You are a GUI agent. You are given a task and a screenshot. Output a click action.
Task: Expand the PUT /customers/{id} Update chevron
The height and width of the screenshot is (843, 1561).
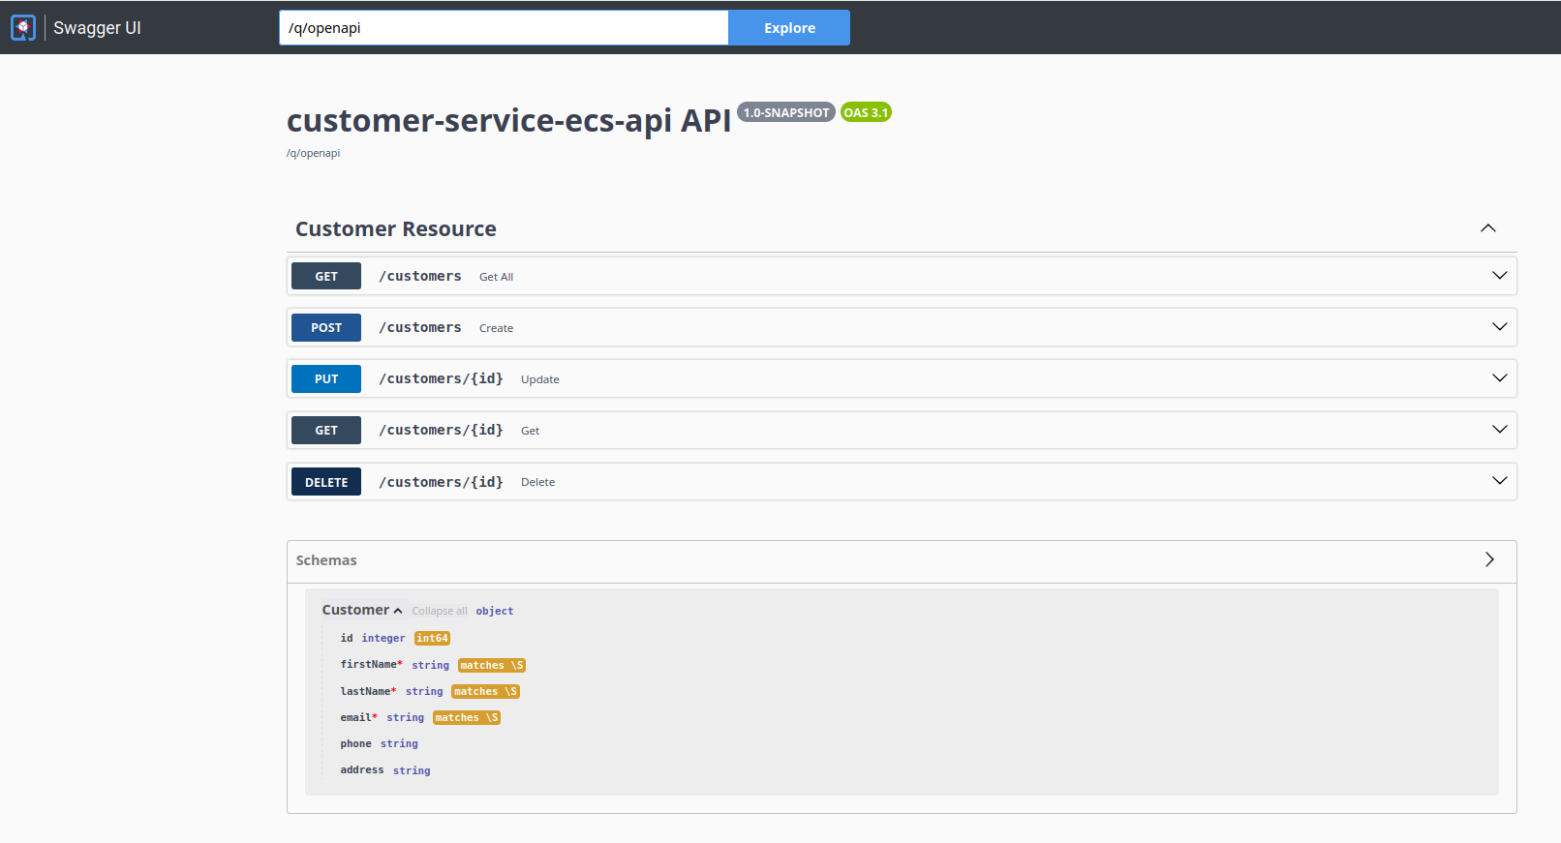1499,378
